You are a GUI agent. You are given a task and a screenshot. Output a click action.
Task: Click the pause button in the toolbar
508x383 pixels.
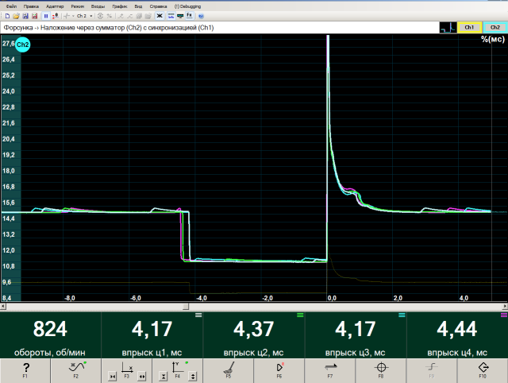point(46,15)
